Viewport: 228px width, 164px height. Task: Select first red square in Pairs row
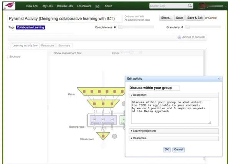click(x=84, y=92)
